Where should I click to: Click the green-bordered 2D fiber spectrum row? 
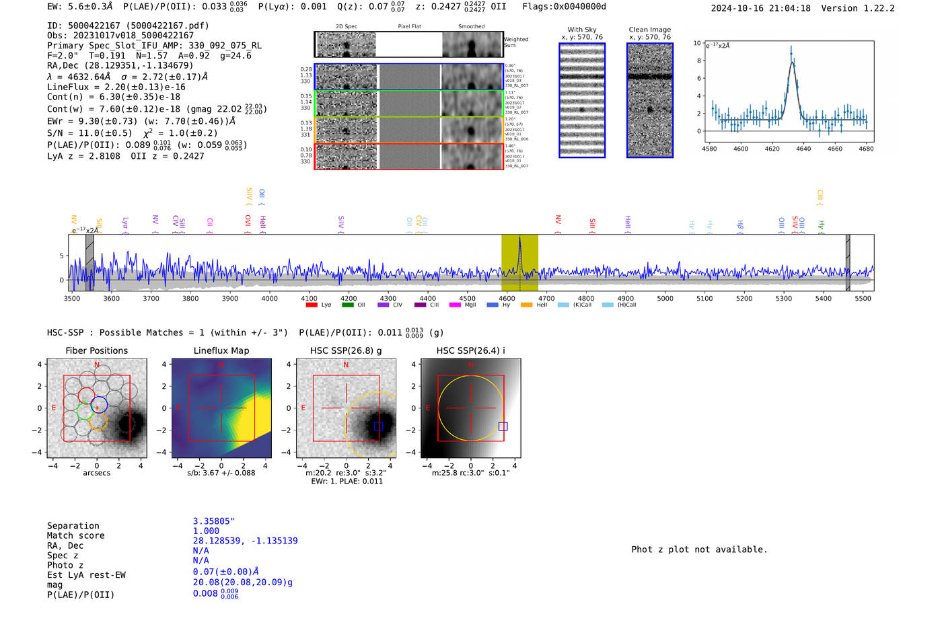(408, 104)
